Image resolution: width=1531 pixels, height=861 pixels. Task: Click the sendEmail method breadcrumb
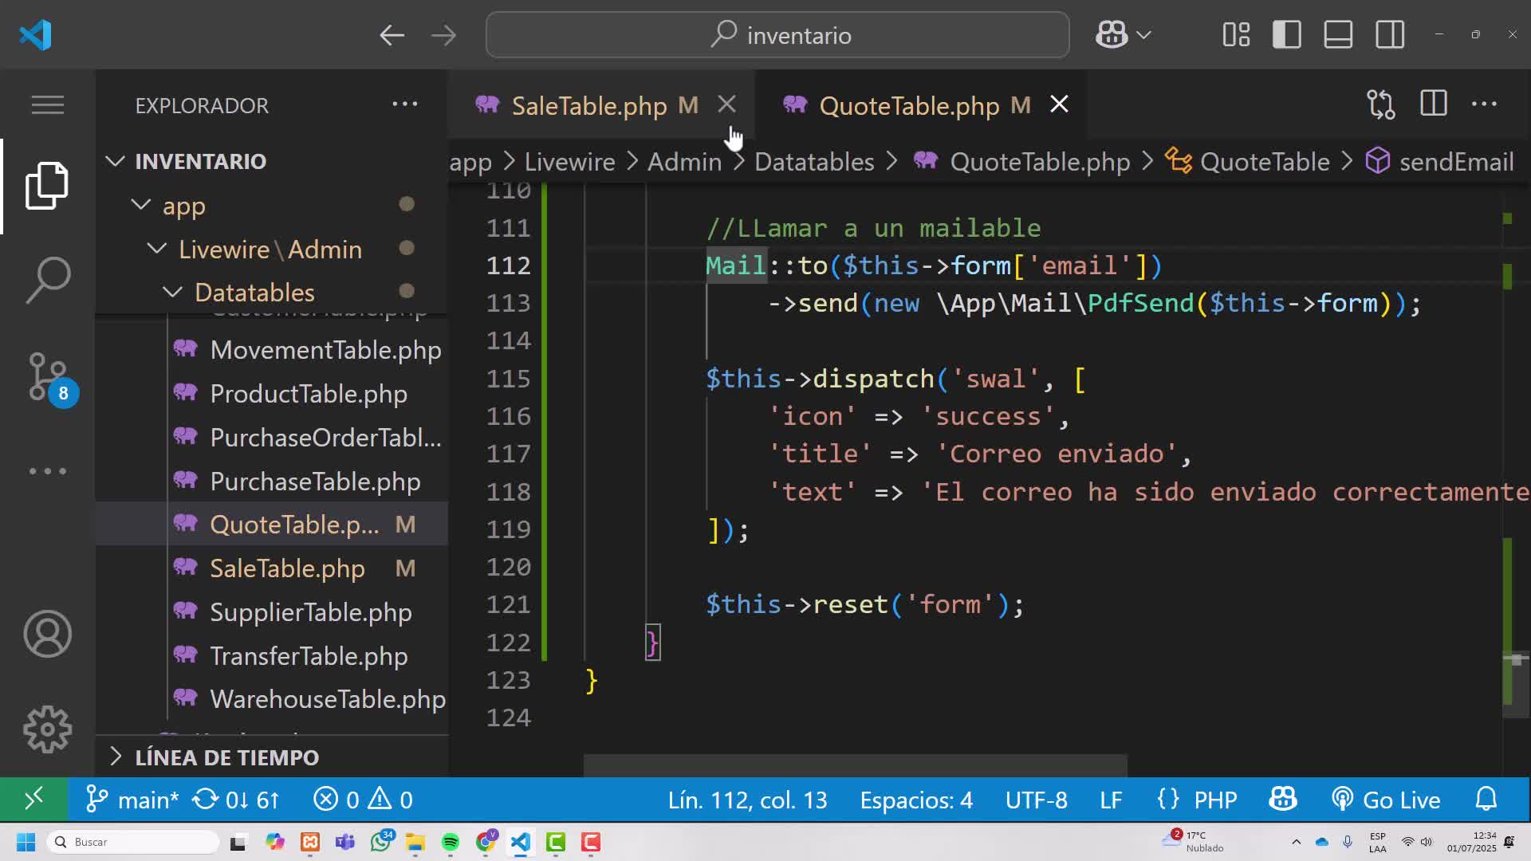(1440, 162)
